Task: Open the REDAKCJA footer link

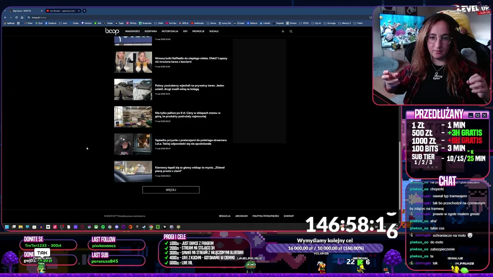Action: click(225, 216)
